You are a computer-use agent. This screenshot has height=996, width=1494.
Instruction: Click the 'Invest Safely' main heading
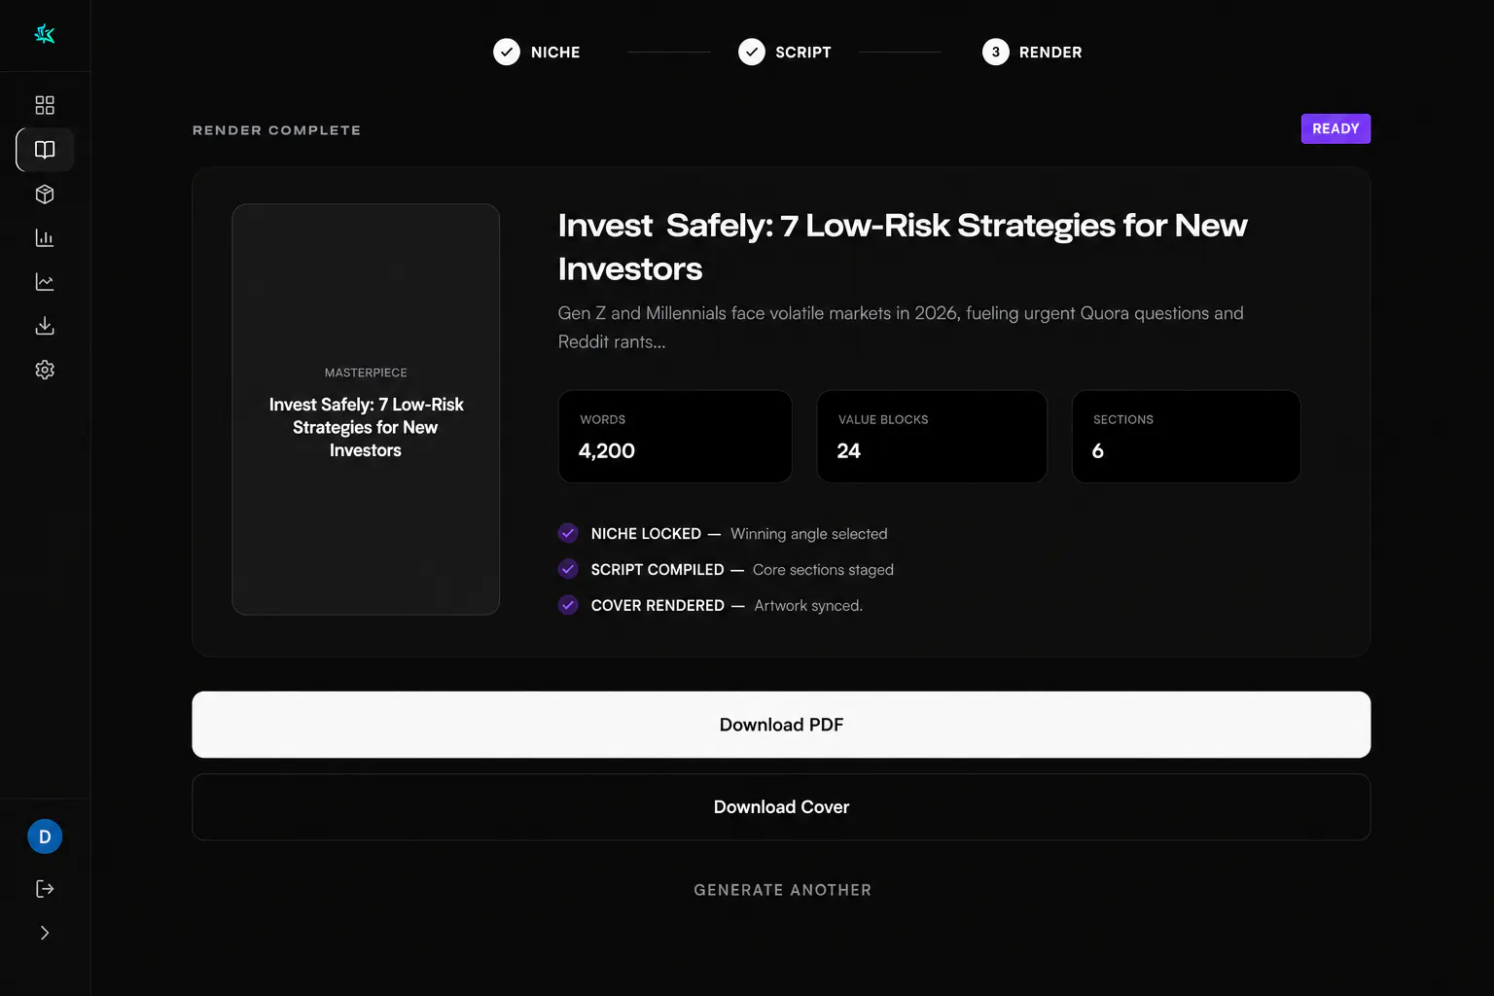pos(903,247)
